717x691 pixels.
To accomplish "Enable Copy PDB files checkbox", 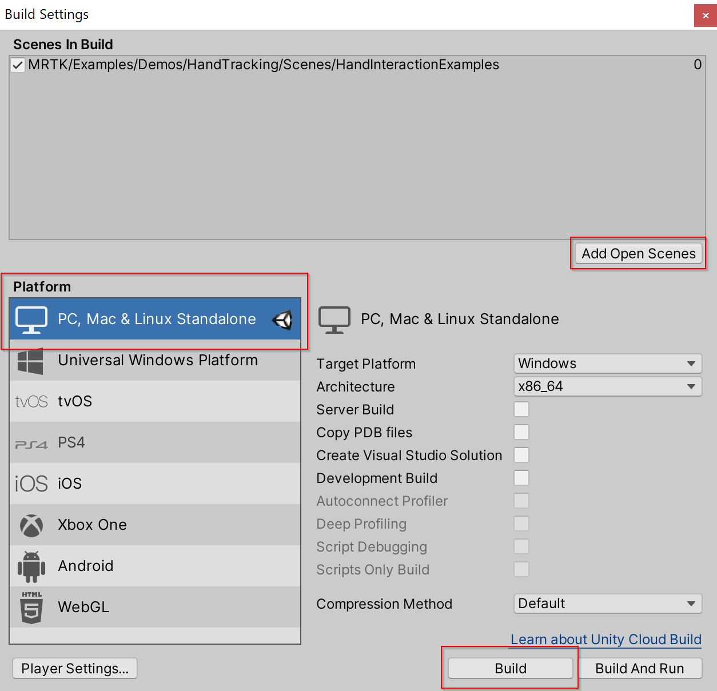I will [x=521, y=432].
